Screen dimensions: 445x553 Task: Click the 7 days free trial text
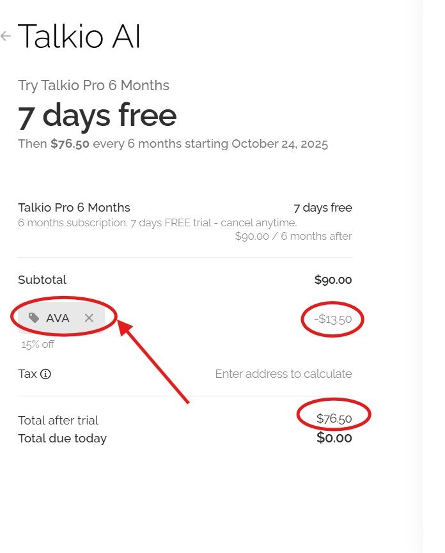(x=322, y=208)
